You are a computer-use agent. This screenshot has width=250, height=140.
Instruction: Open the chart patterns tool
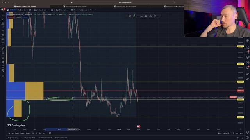pyautogui.click(x=3, y=35)
